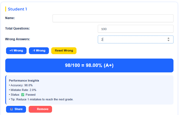
Task: Click the Total Questions label
Action: pos(17,28)
